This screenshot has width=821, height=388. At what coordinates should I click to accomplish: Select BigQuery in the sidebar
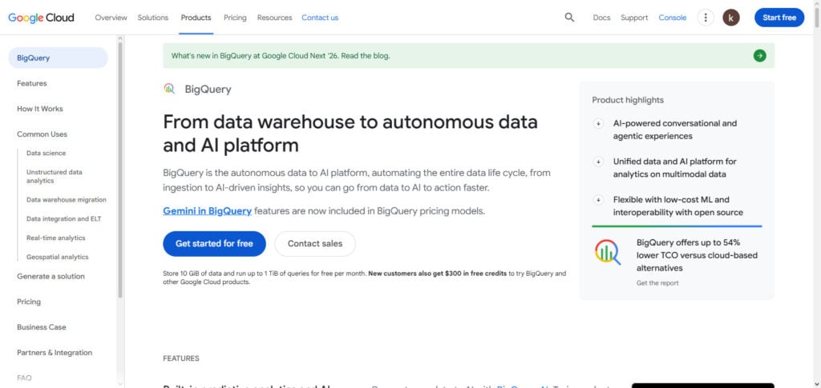(58, 58)
